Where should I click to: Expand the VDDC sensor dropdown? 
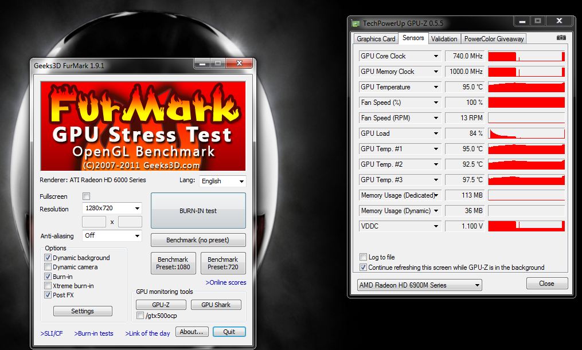tap(436, 226)
